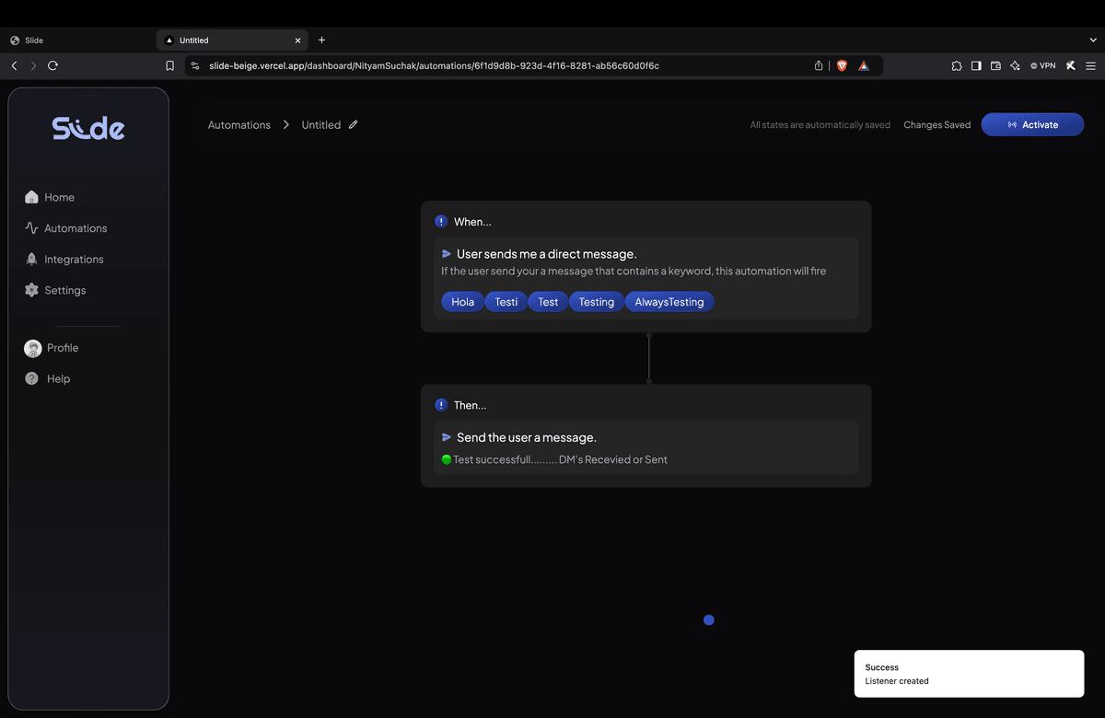Click the Activate button
Viewport: 1105px width, 718px height.
(1032, 124)
